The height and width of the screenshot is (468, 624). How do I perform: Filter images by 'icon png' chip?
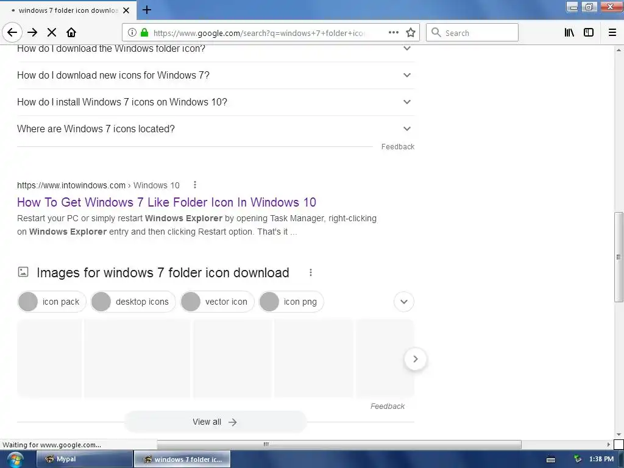point(291,302)
